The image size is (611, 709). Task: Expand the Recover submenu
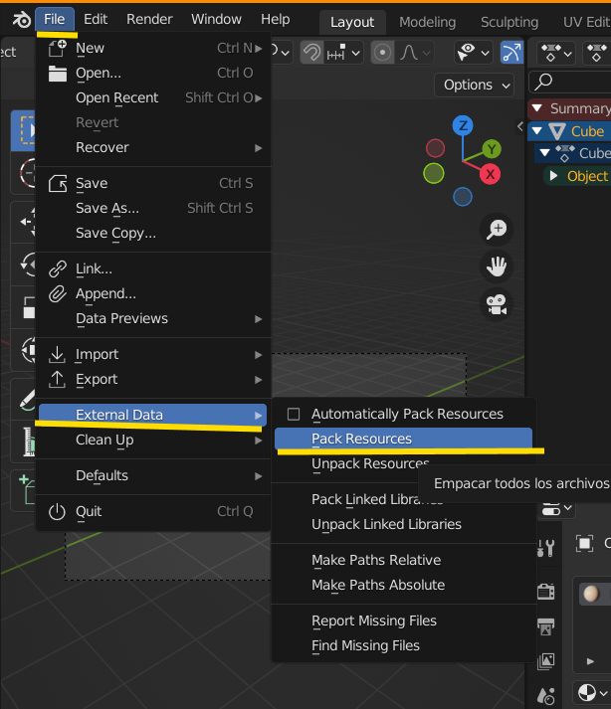153,147
